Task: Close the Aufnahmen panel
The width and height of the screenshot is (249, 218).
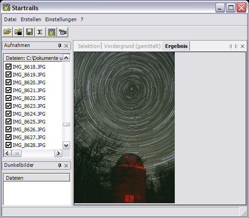Action: pos(66,46)
